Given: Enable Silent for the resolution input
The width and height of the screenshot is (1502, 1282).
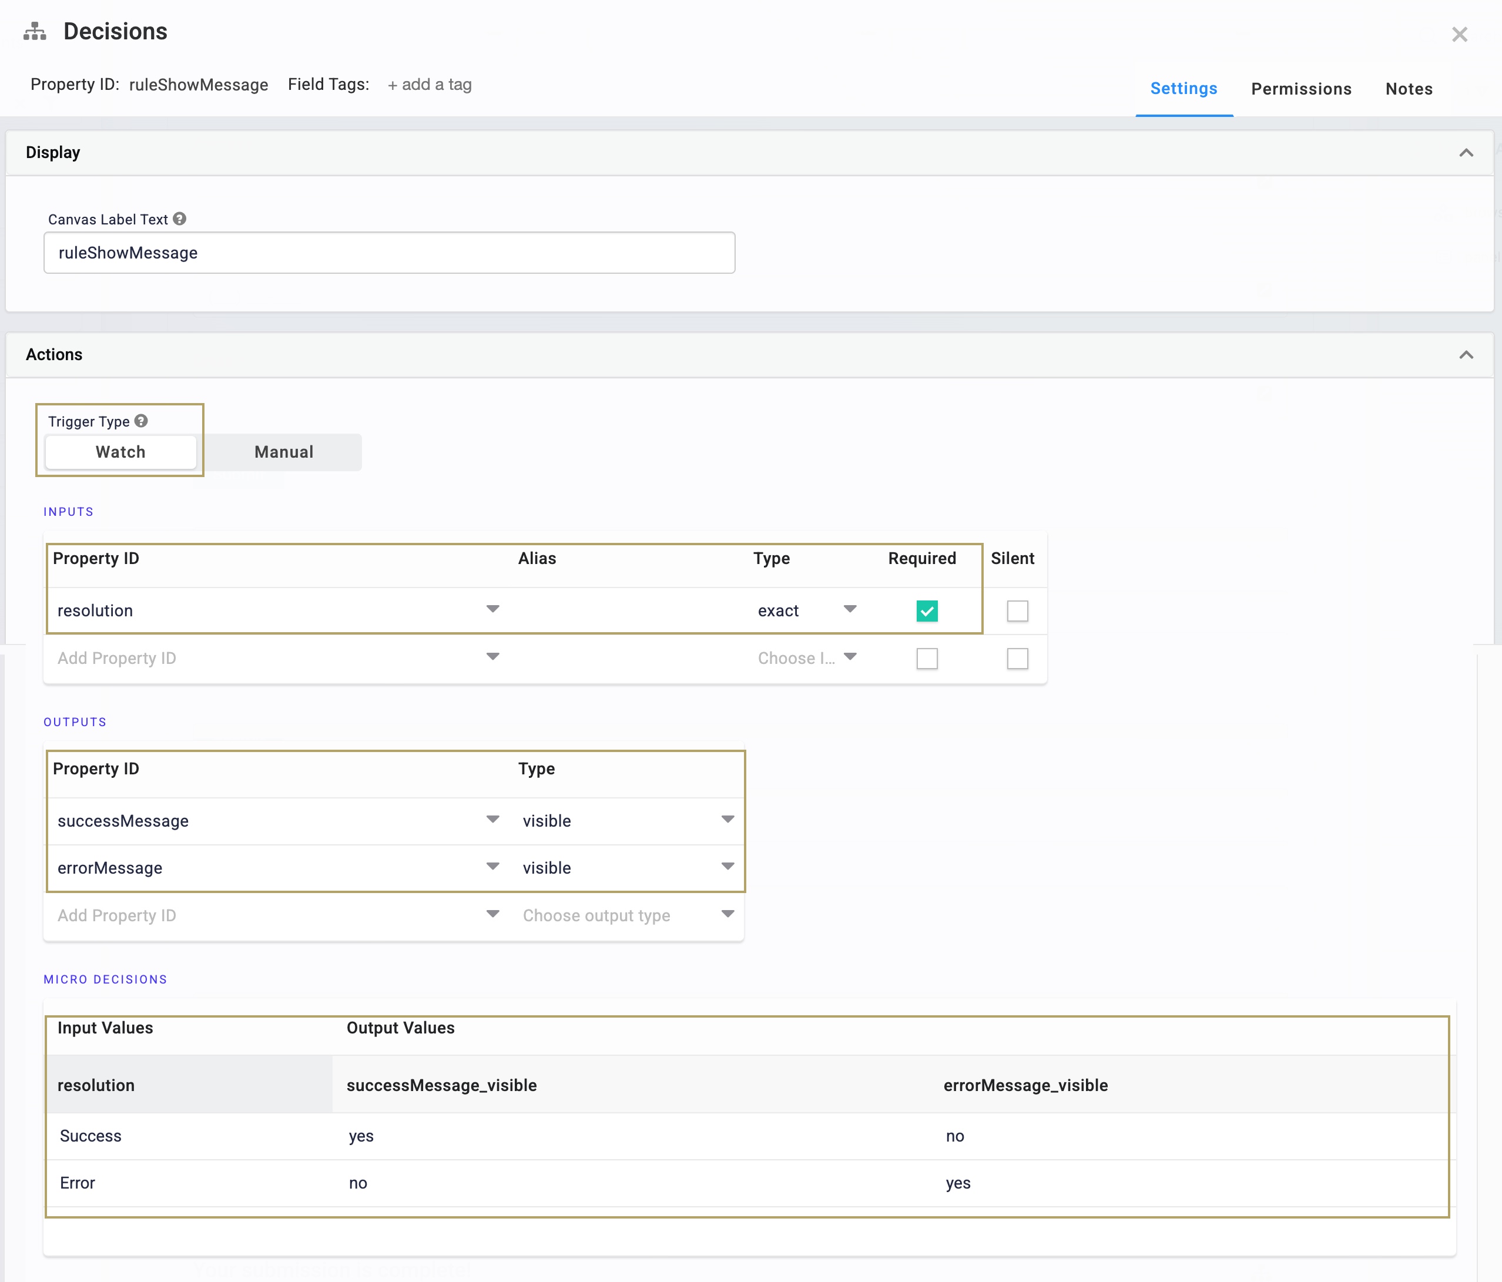Looking at the screenshot, I should click(1018, 610).
